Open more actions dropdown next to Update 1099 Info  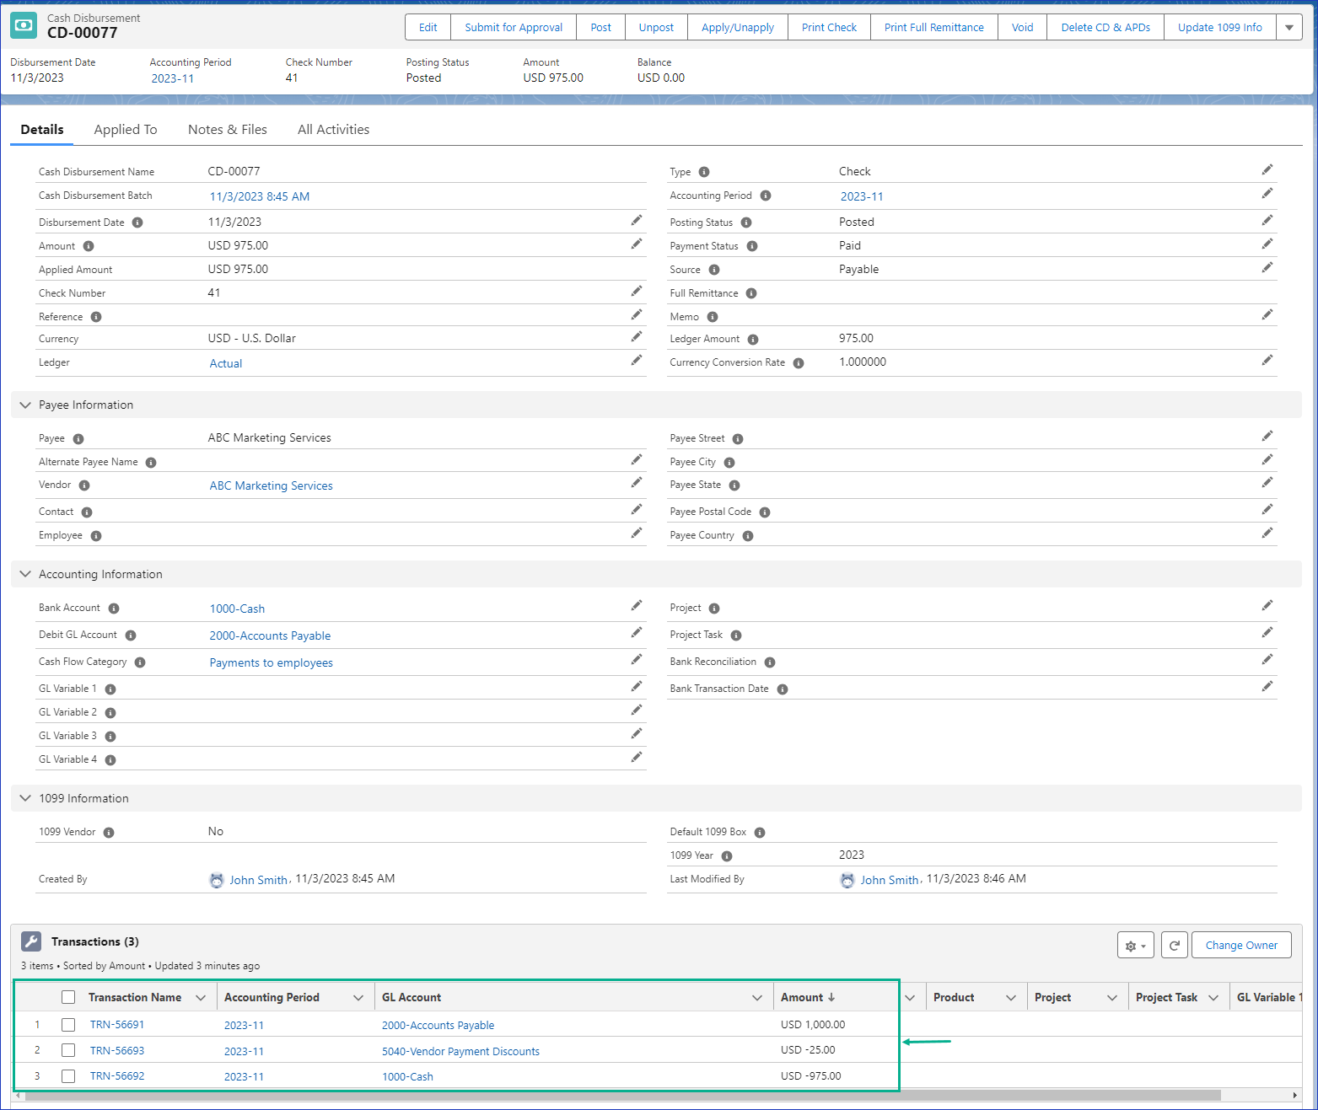(1289, 27)
